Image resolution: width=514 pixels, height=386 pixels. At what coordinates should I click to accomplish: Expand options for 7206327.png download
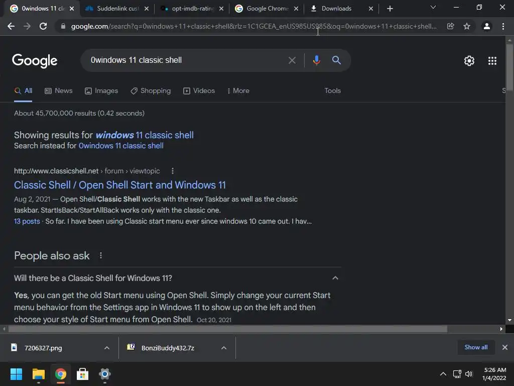(106, 348)
